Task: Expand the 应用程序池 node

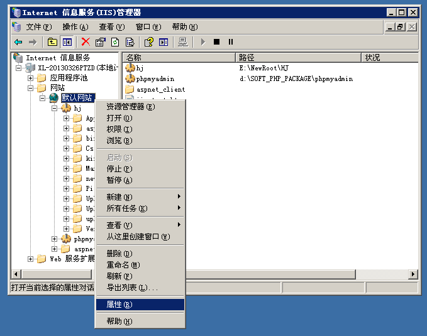Action: pyautogui.click(x=30, y=78)
